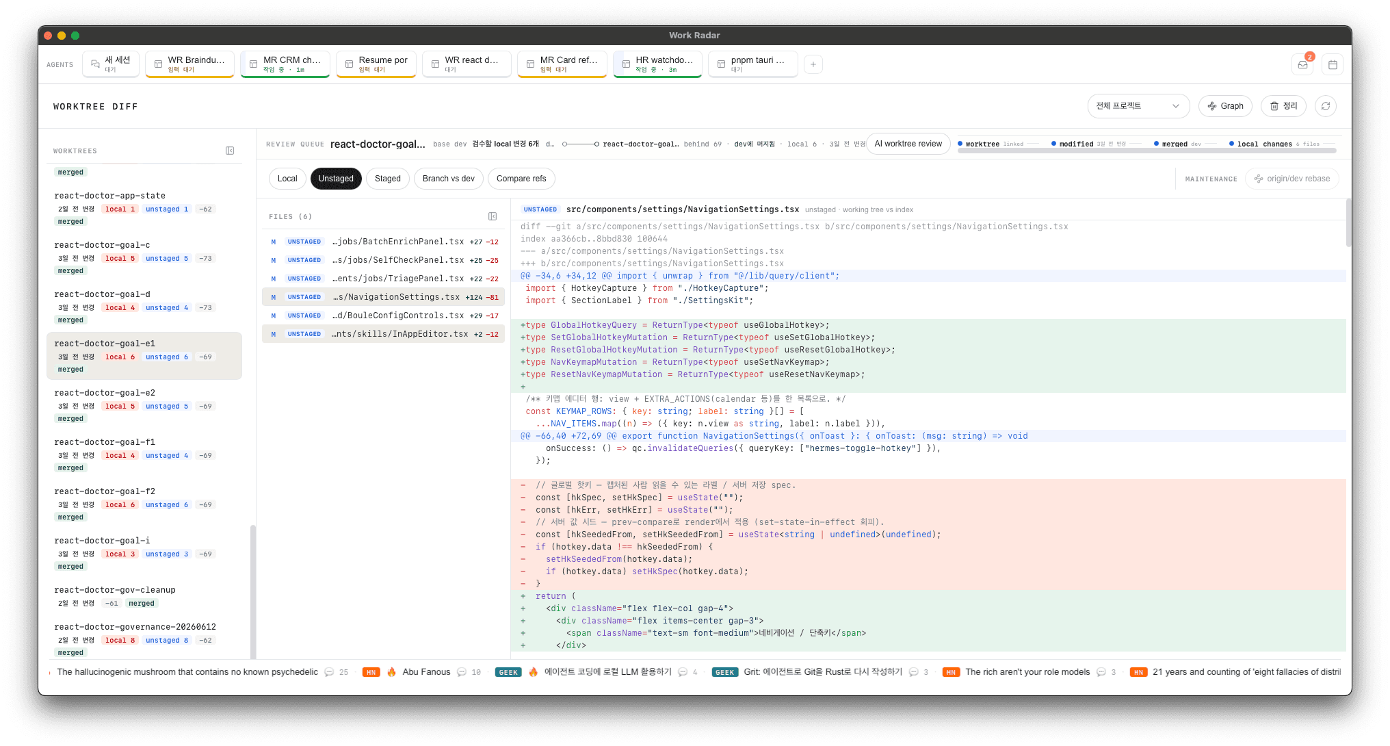Open the pnpm tauri agent tab
Viewport: 1390px width, 746px height.
(753, 64)
